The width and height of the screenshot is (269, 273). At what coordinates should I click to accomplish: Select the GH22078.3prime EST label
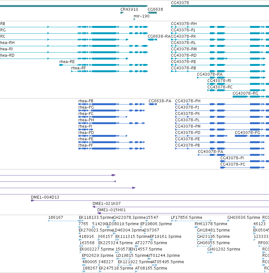click(x=129, y=218)
